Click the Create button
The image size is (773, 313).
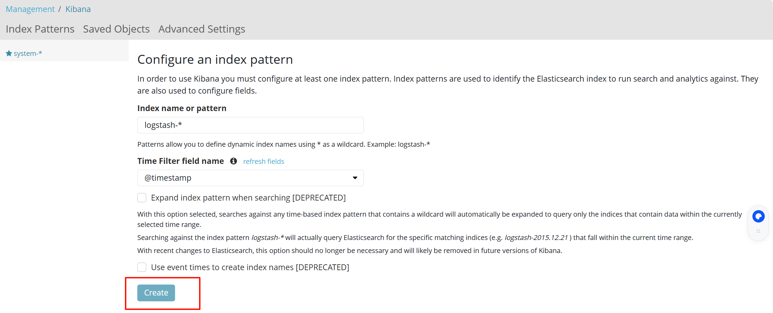[x=156, y=293]
